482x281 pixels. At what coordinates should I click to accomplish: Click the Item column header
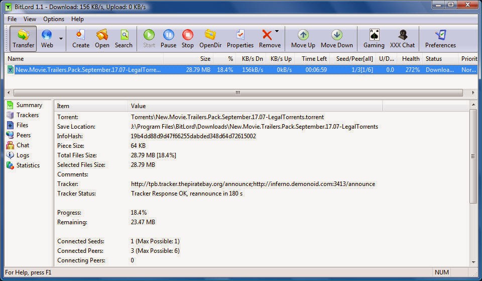point(91,106)
